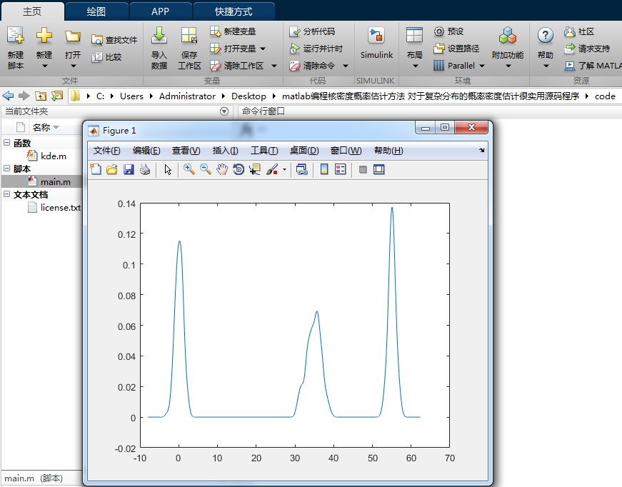The width and height of the screenshot is (622, 487).
Task: Click Administrator in the path breadcrumb
Action: (x=187, y=96)
